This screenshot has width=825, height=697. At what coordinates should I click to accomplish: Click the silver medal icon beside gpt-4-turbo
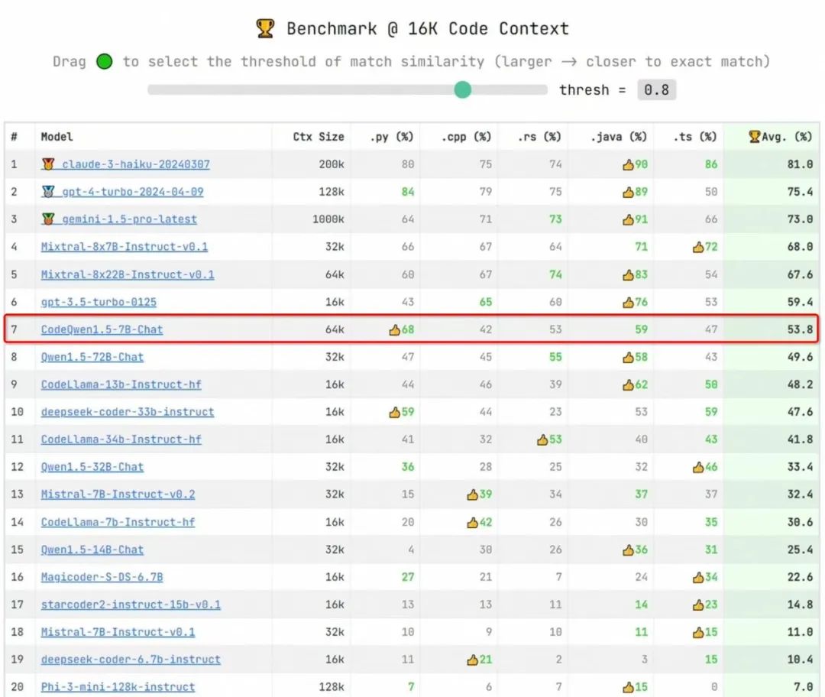48,192
